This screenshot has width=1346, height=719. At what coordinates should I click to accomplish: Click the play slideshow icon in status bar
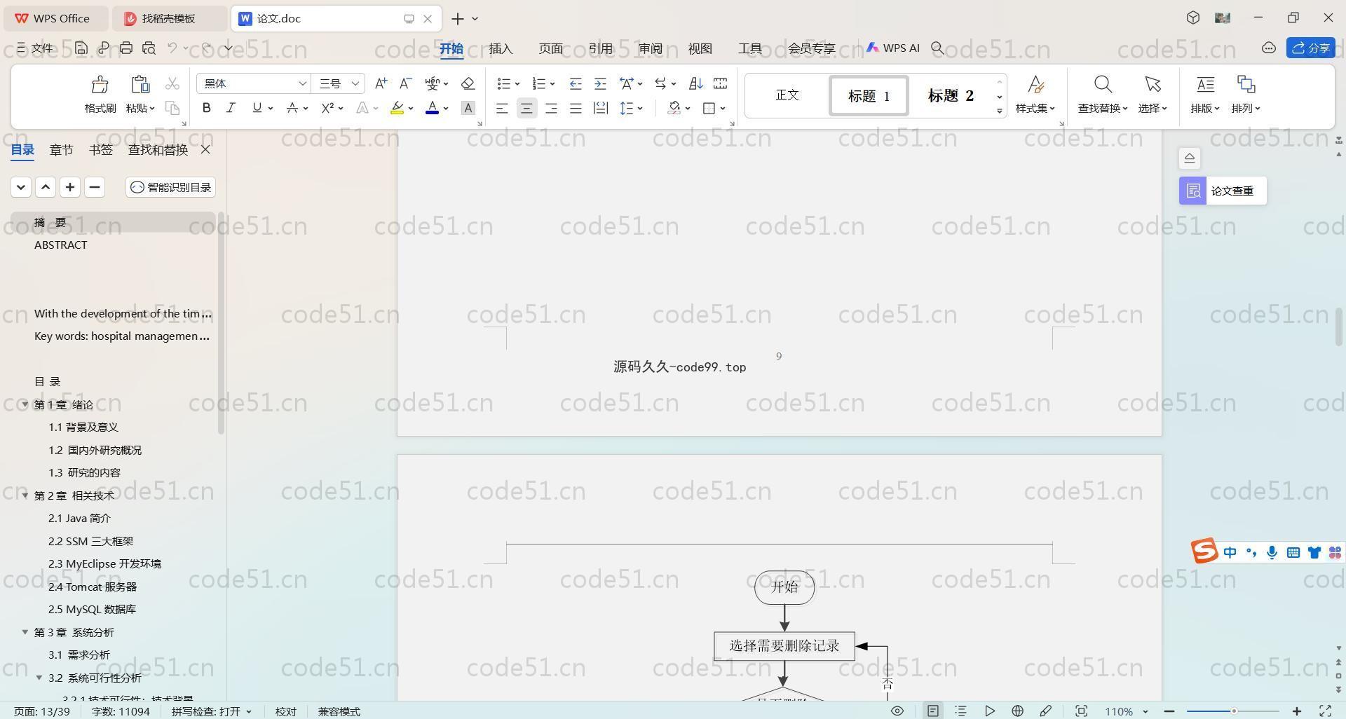point(989,711)
